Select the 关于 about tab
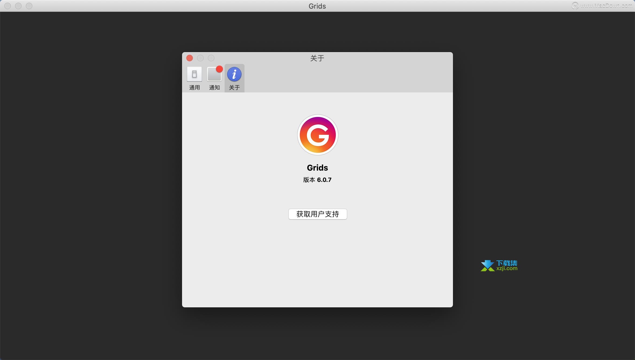 pos(234,78)
